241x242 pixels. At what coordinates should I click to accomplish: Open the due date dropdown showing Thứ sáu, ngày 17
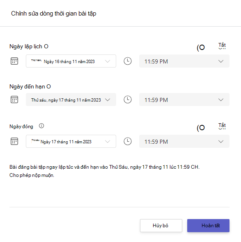point(71,100)
